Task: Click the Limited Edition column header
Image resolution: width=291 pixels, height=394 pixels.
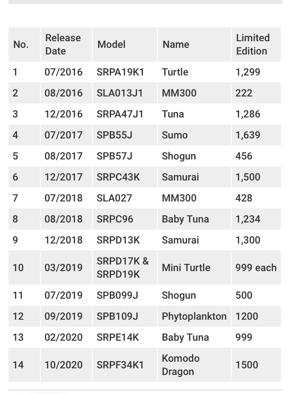Action: click(253, 44)
